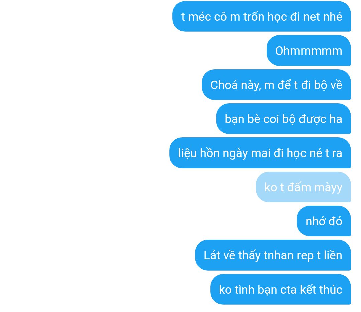361x312 pixels.
Task: Click the light blue pending message bubble
Action: (304, 187)
